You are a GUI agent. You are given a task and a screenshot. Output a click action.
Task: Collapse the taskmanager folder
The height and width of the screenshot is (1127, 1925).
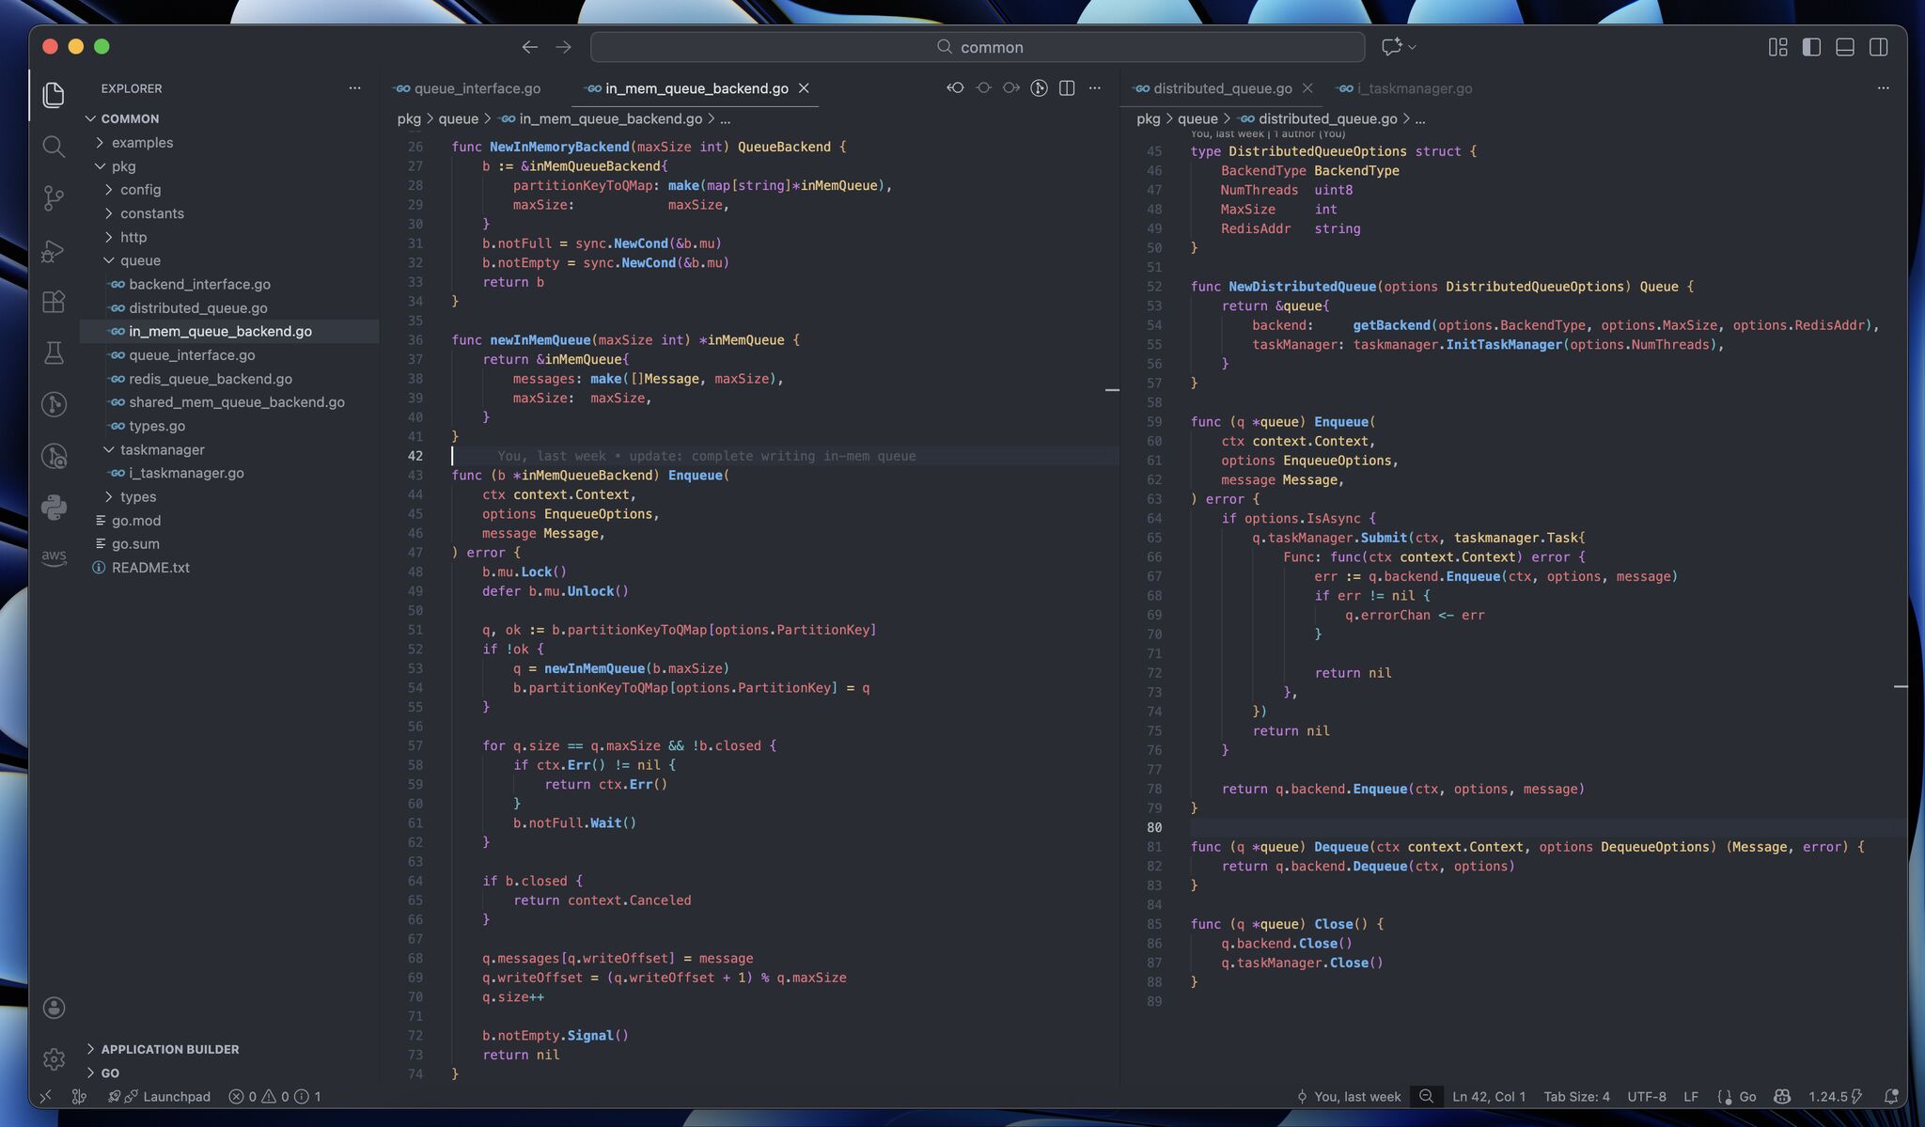tap(162, 449)
